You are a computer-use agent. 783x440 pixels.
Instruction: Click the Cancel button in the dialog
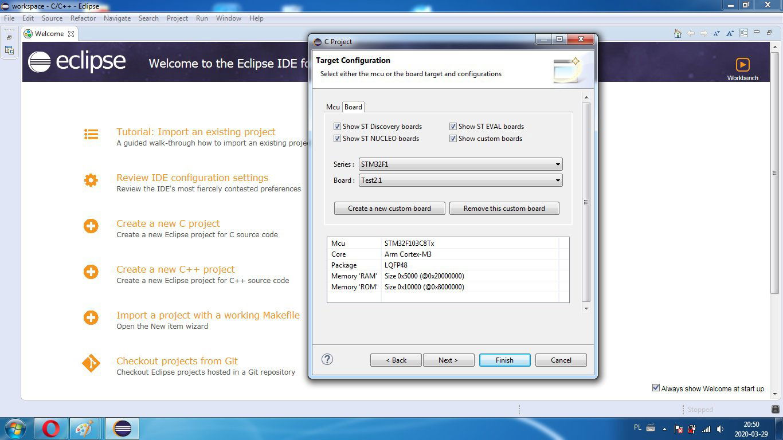(561, 360)
